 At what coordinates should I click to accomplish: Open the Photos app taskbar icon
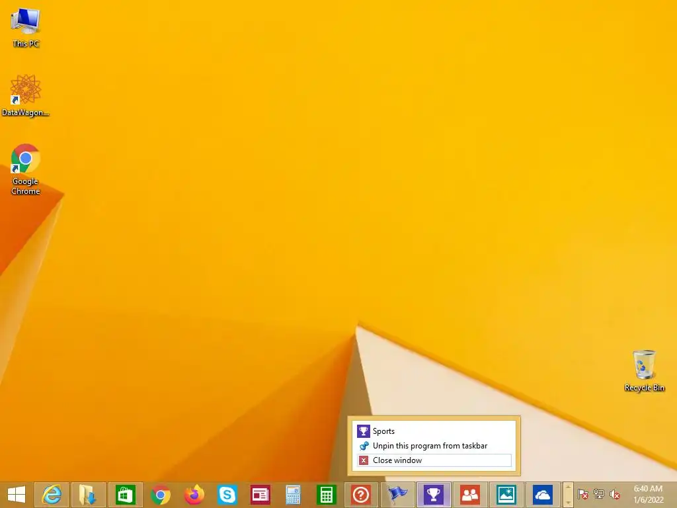click(506, 495)
